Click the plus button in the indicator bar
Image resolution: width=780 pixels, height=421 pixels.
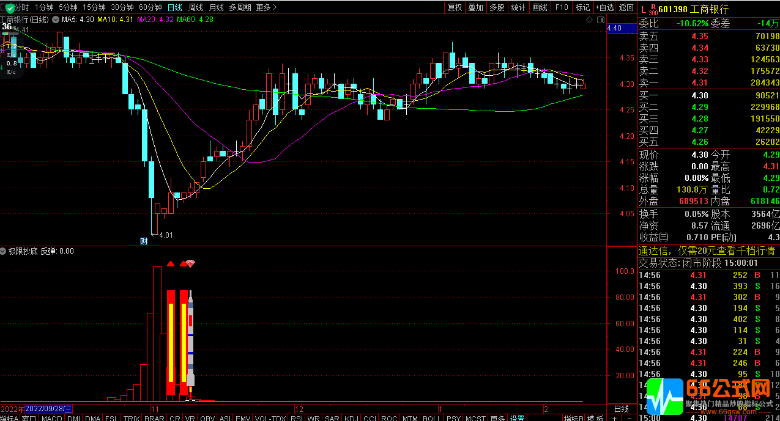pos(614,418)
